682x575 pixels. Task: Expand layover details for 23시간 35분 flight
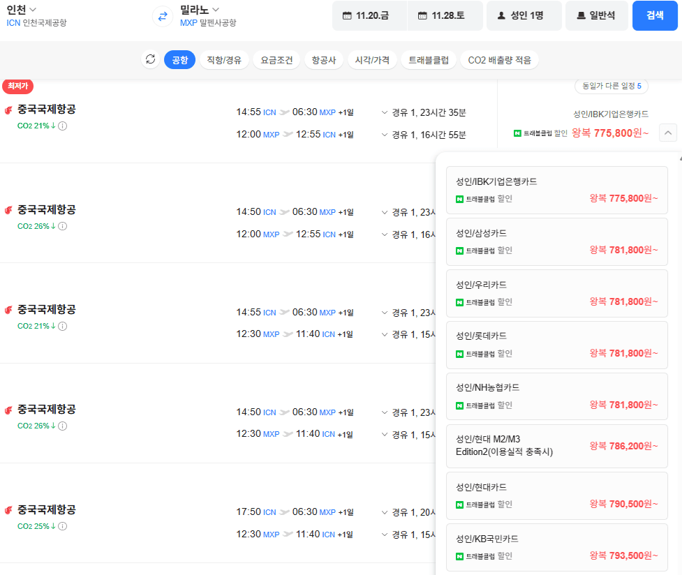coord(385,112)
